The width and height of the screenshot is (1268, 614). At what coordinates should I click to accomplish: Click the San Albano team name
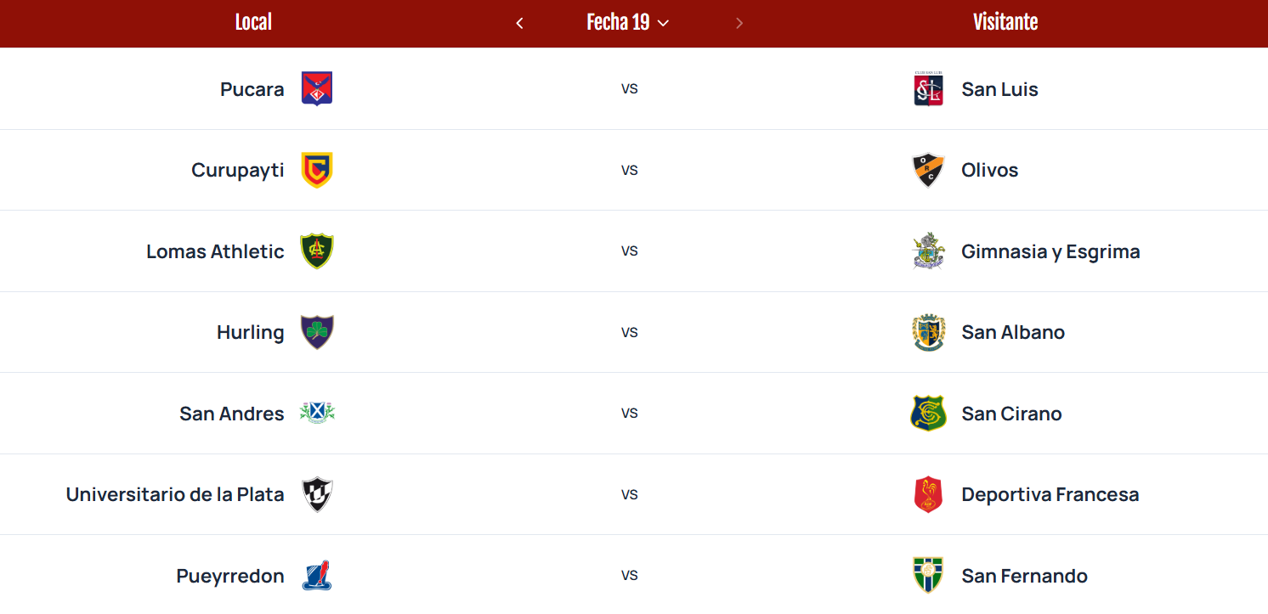click(1013, 332)
